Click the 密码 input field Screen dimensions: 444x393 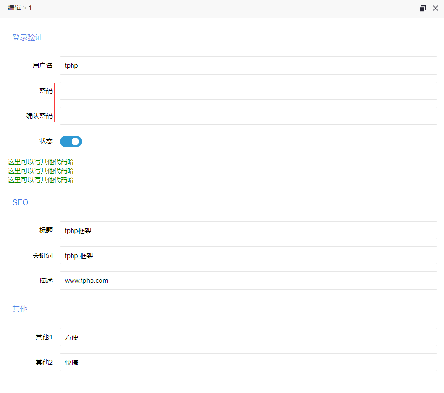point(248,91)
